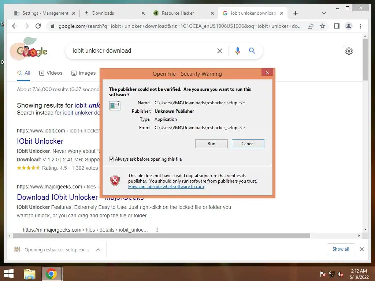Screen dimensions: 375x281
Task: Open File Explorer from taskbar
Action: [29, 274]
